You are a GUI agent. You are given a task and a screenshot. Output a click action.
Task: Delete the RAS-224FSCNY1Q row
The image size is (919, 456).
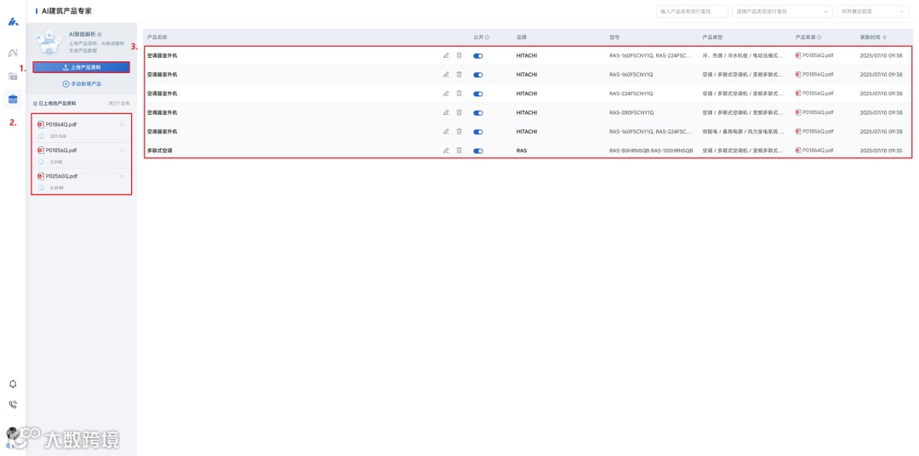click(x=459, y=94)
